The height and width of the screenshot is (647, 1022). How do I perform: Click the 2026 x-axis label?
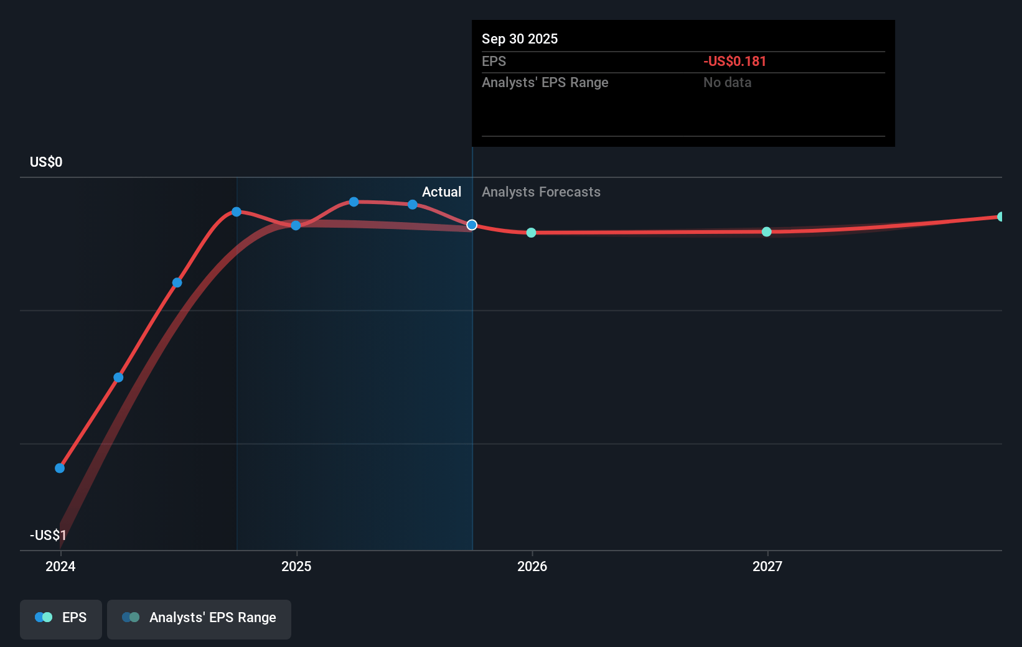coord(532,567)
